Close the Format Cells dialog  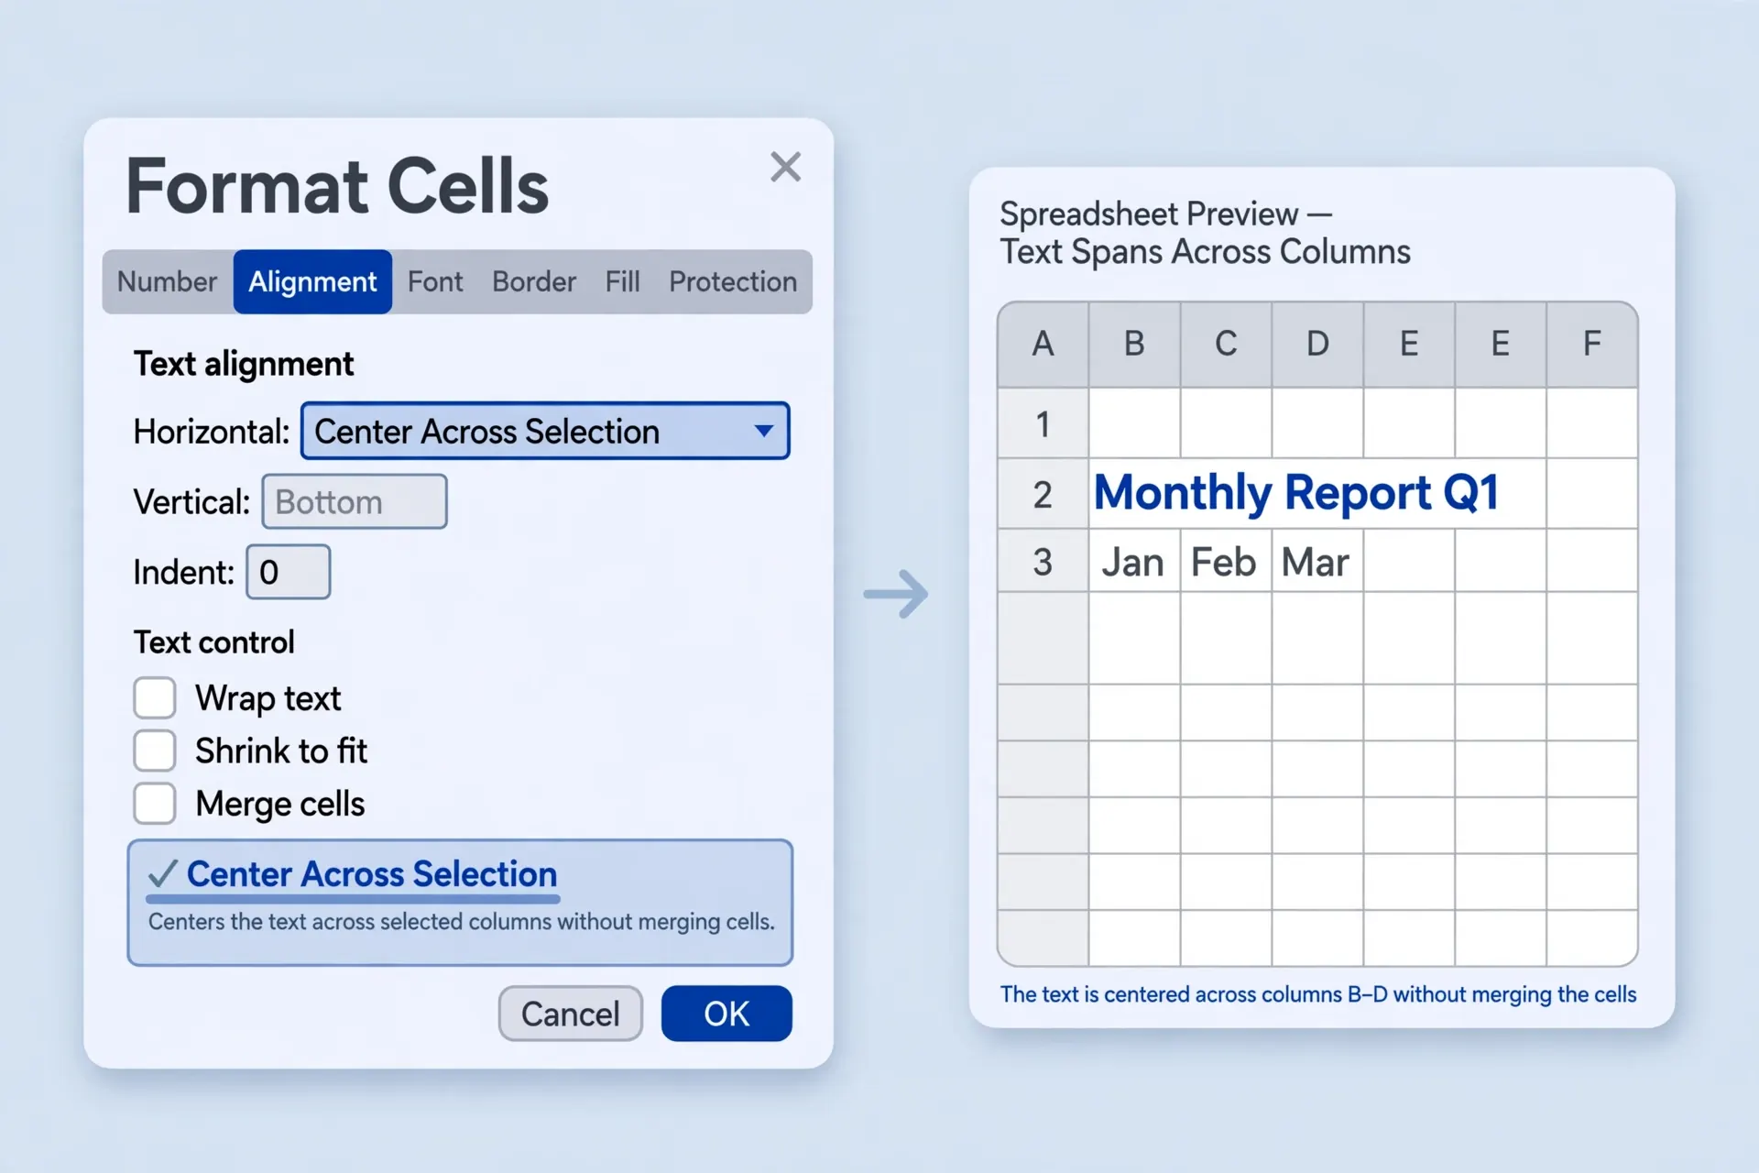tap(785, 168)
